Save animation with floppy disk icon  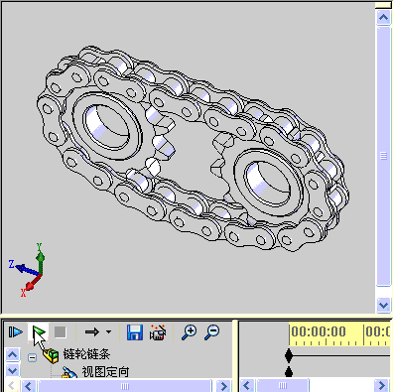point(135,332)
